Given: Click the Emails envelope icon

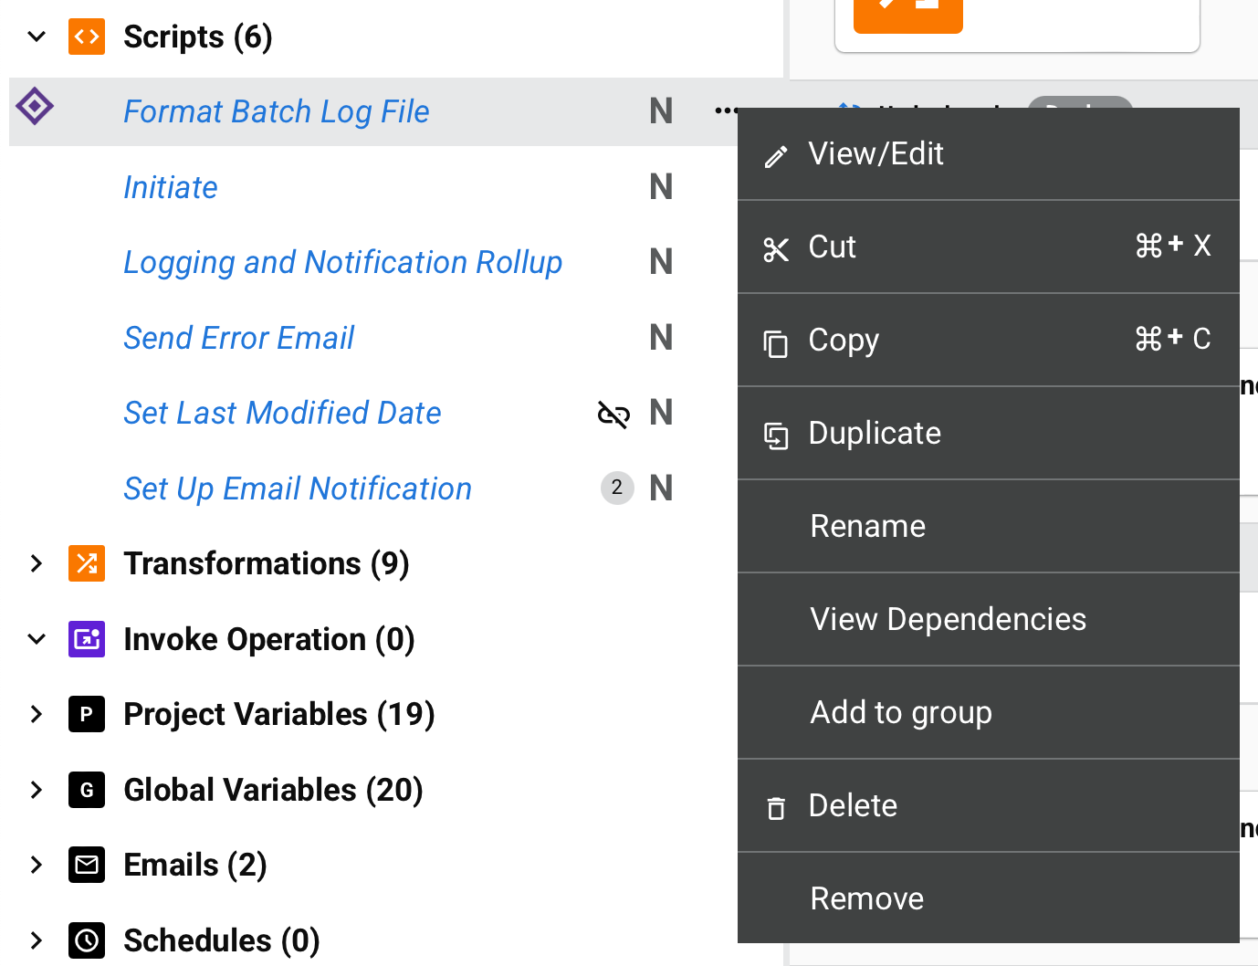Looking at the screenshot, I should tap(87, 865).
